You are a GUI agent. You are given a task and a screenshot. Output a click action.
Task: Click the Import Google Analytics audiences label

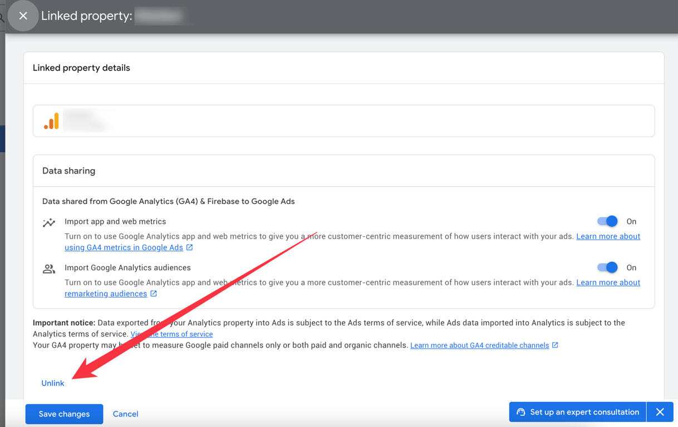coord(127,267)
